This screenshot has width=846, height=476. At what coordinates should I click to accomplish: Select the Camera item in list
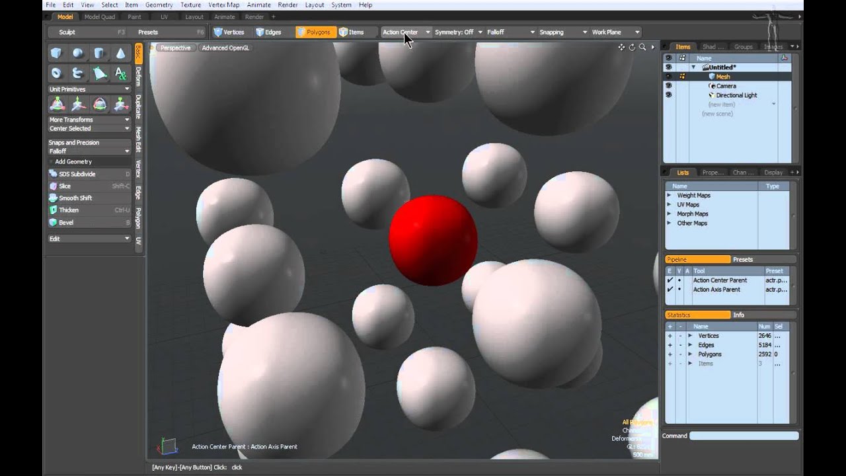(726, 86)
